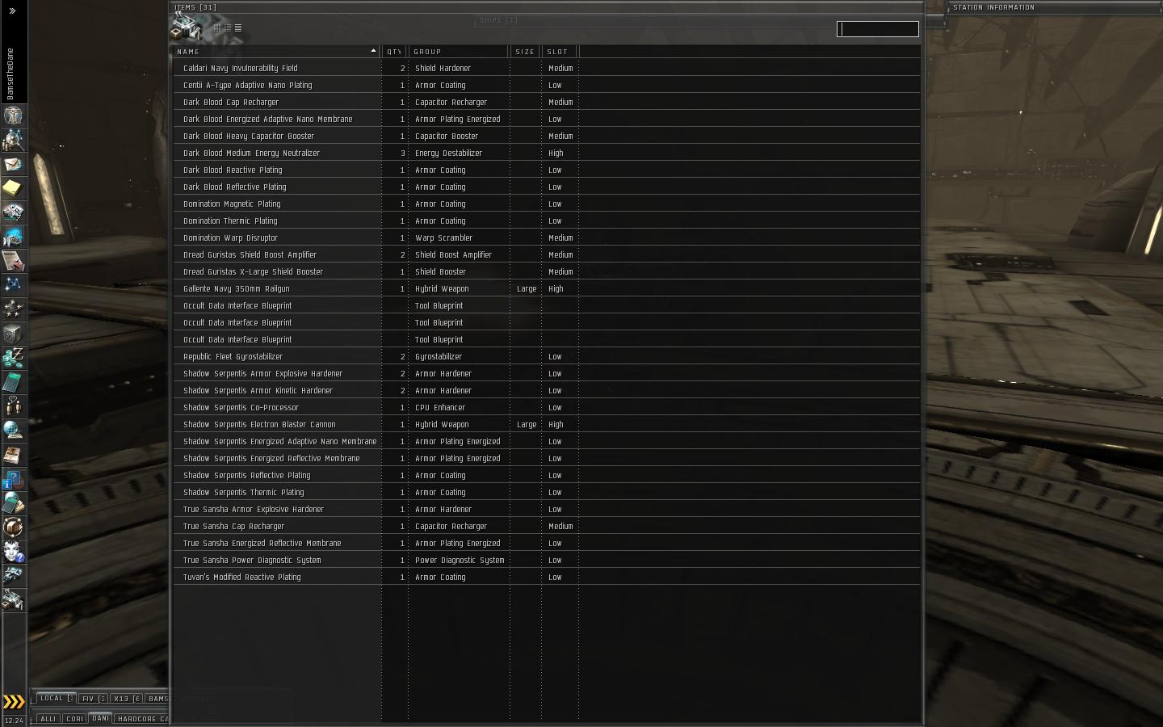Select Tuvan's Modified Reactive Plating
Screen dimensions: 1163x727
point(546,577)
